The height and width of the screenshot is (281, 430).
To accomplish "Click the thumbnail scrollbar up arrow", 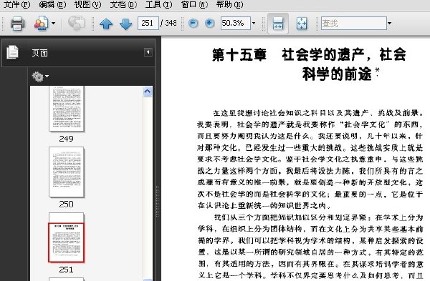I will point(148,92).
